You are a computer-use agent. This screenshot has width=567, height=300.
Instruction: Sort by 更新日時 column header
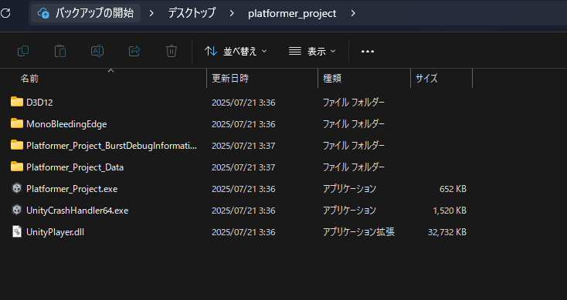[x=230, y=79]
